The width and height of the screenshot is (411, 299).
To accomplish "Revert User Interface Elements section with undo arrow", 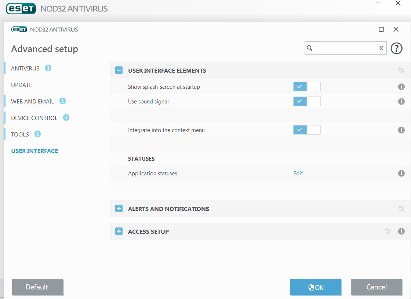I will click(401, 70).
